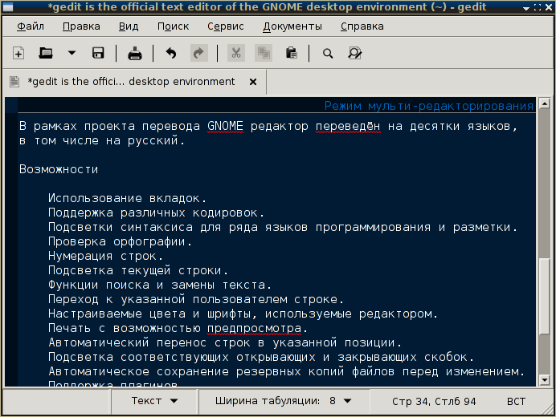Image resolution: width=556 pixels, height=417 pixels.
Task: Save the document with floppy icon
Action: pyautogui.click(x=98, y=53)
